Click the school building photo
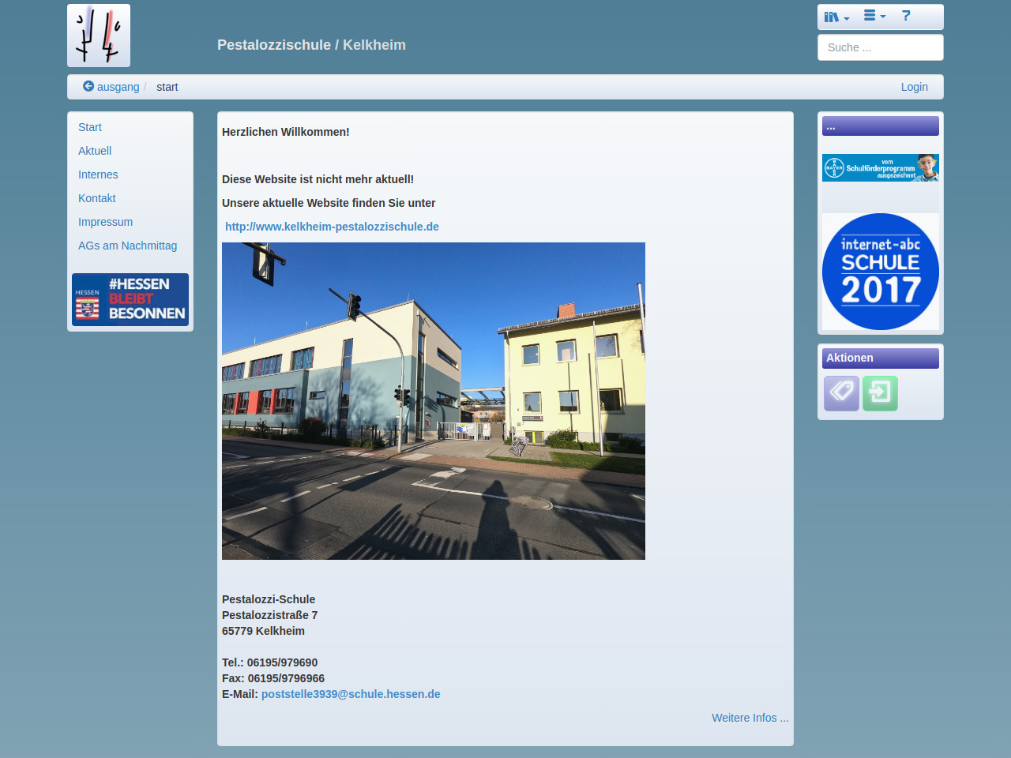The width and height of the screenshot is (1011, 758). (x=434, y=401)
